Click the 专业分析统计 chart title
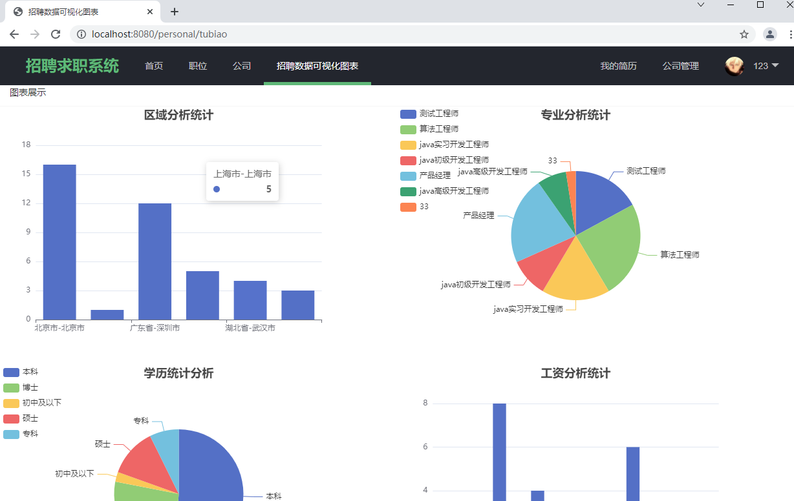This screenshot has width=794, height=501. 575,115
